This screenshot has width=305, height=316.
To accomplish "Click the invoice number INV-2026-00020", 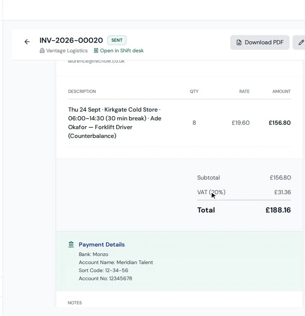I will click(71, 40).
